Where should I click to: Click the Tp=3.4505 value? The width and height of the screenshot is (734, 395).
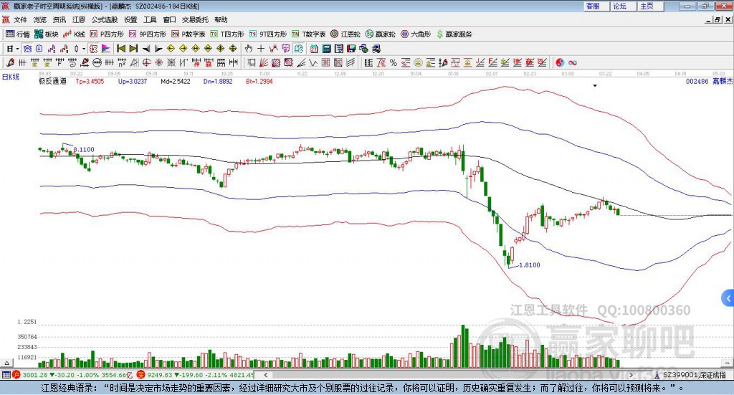click(90, 81)
